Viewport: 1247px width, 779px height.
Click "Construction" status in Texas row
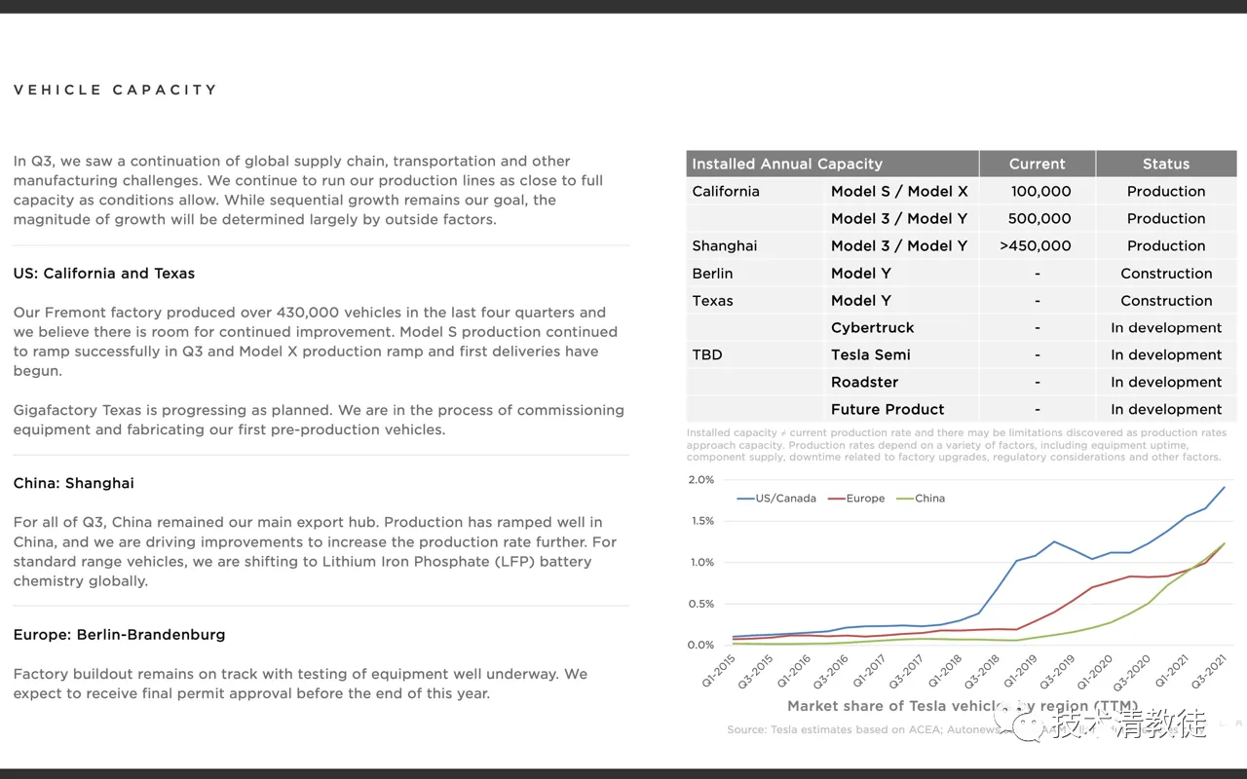pyautogui.click(x=1166, y=301)
